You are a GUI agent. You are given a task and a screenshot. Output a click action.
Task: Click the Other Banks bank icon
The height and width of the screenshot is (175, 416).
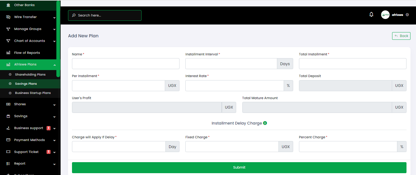point(8,5)
